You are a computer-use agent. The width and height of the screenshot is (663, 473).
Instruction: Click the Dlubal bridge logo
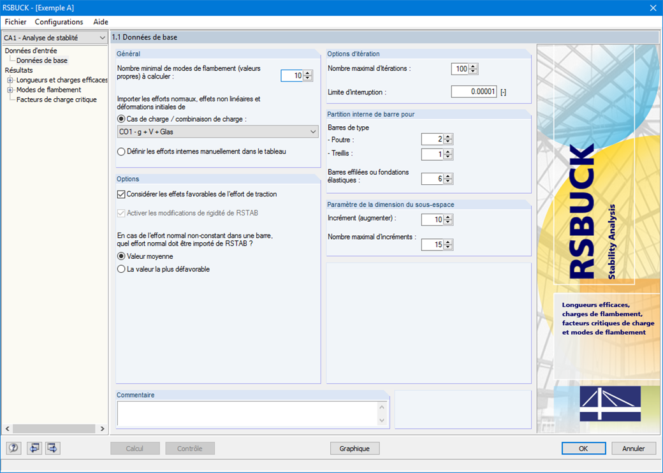610,404
